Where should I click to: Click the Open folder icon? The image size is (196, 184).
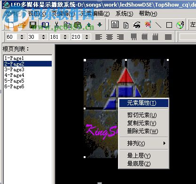tap(22, 25)
